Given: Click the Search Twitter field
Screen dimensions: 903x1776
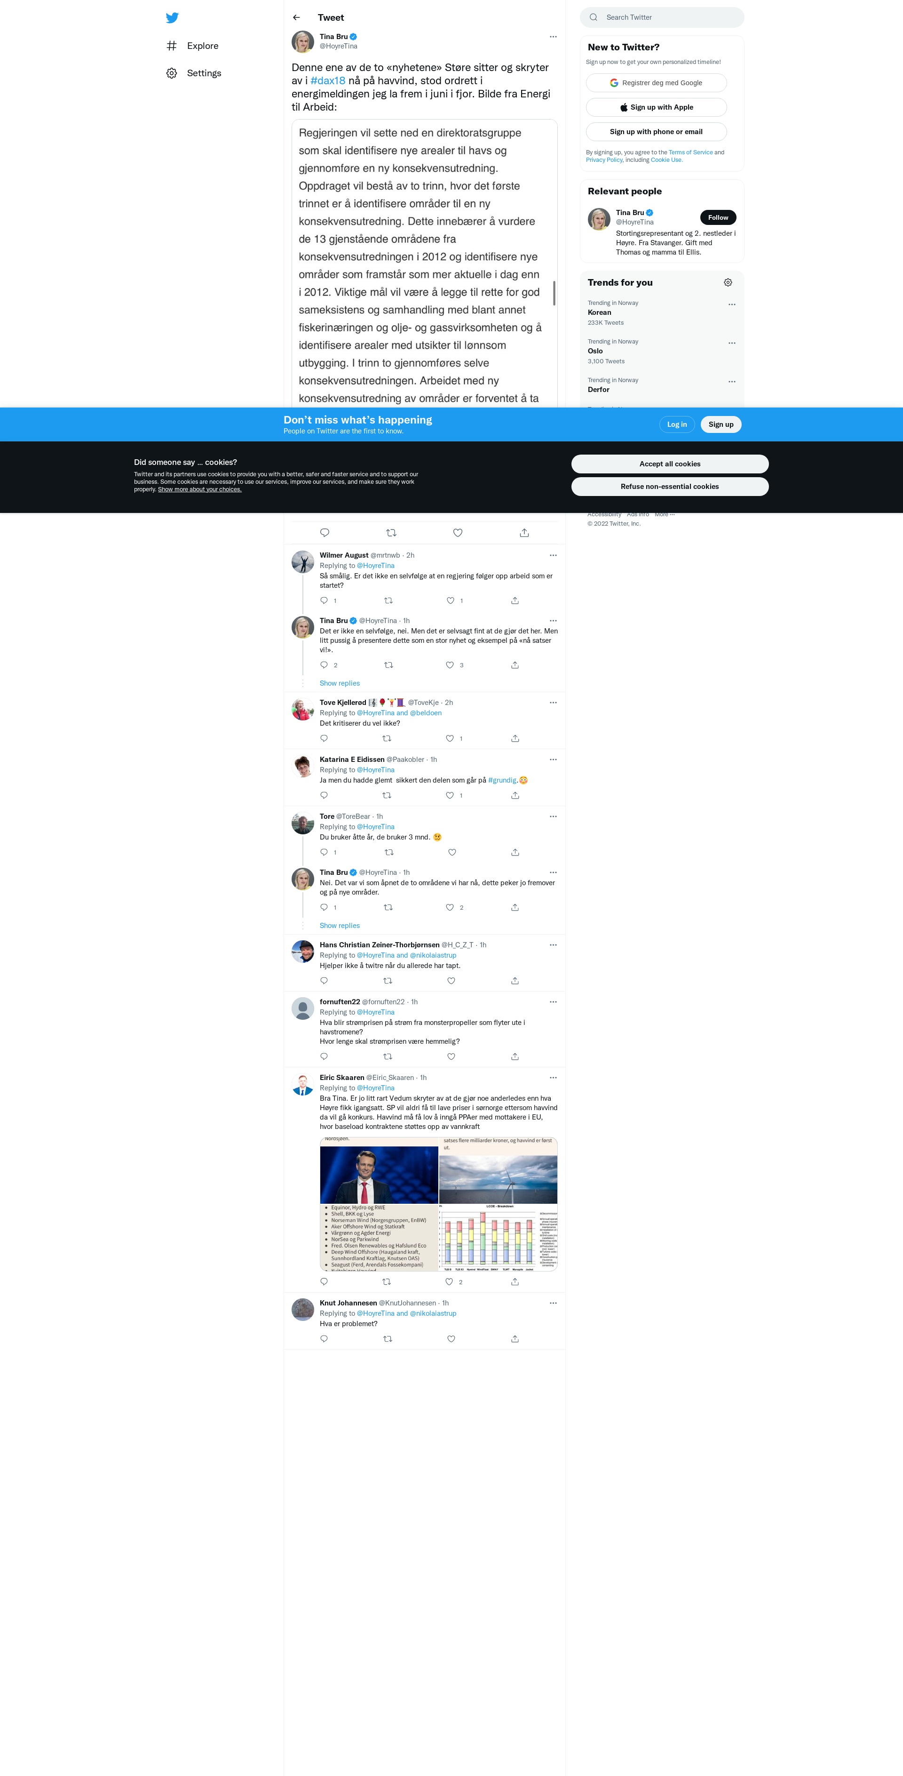Looking at the screenshot, I should [662, 17].
